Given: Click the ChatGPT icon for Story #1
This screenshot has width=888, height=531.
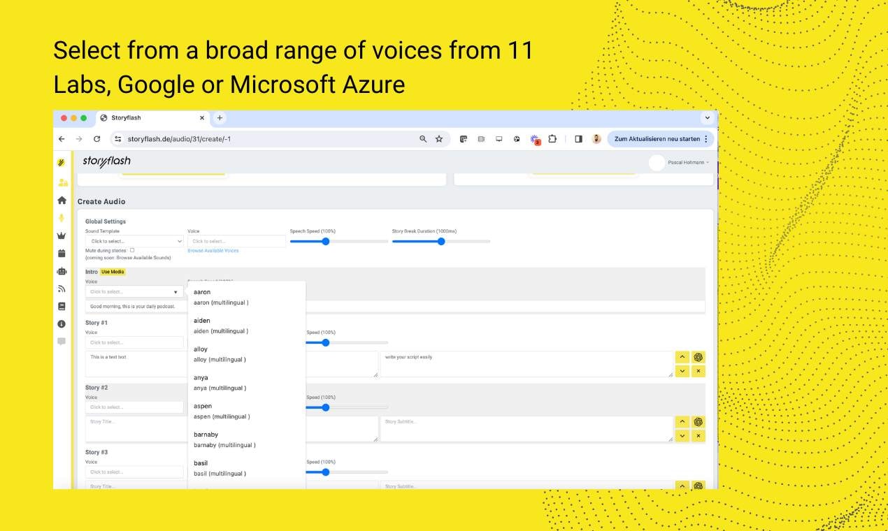Looking at the screenshot, I should pyautogui.click(x=698, y=357).
